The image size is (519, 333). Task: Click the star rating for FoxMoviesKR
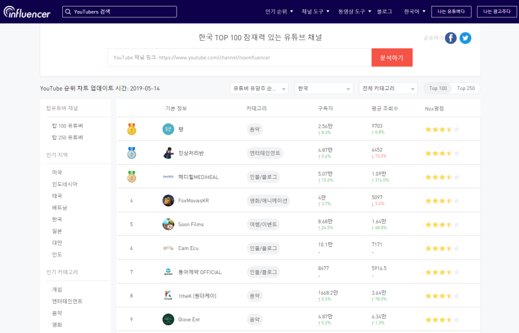coord(442,201)
